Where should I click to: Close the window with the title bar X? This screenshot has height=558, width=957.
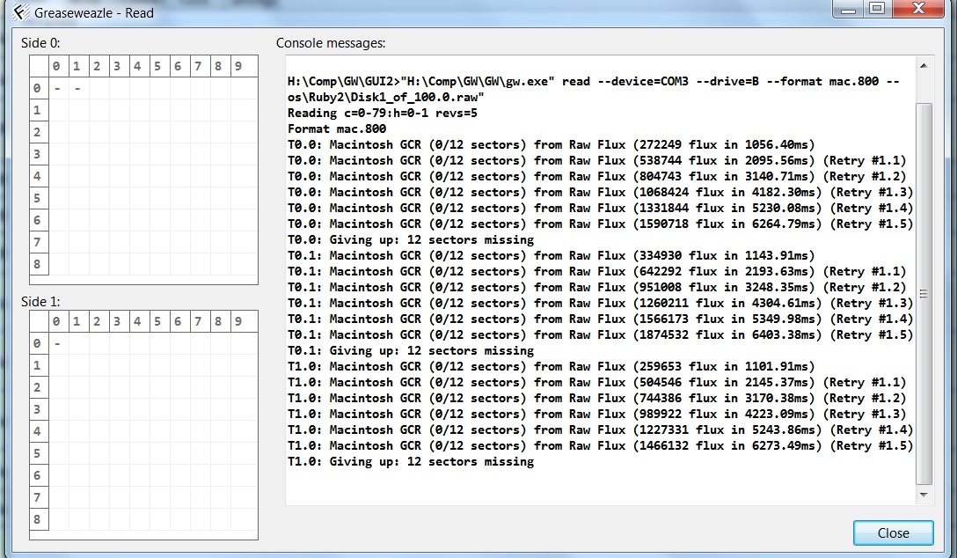tap(918, 9)
